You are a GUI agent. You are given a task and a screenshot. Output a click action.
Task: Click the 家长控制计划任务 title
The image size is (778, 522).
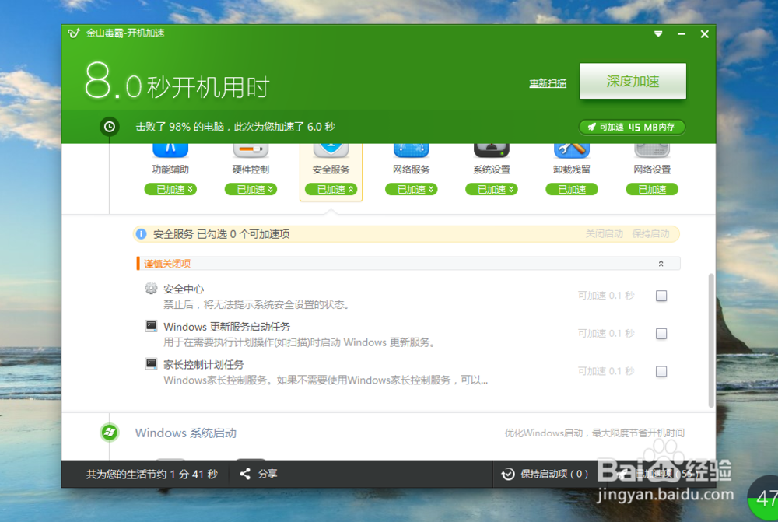(203, 364)
